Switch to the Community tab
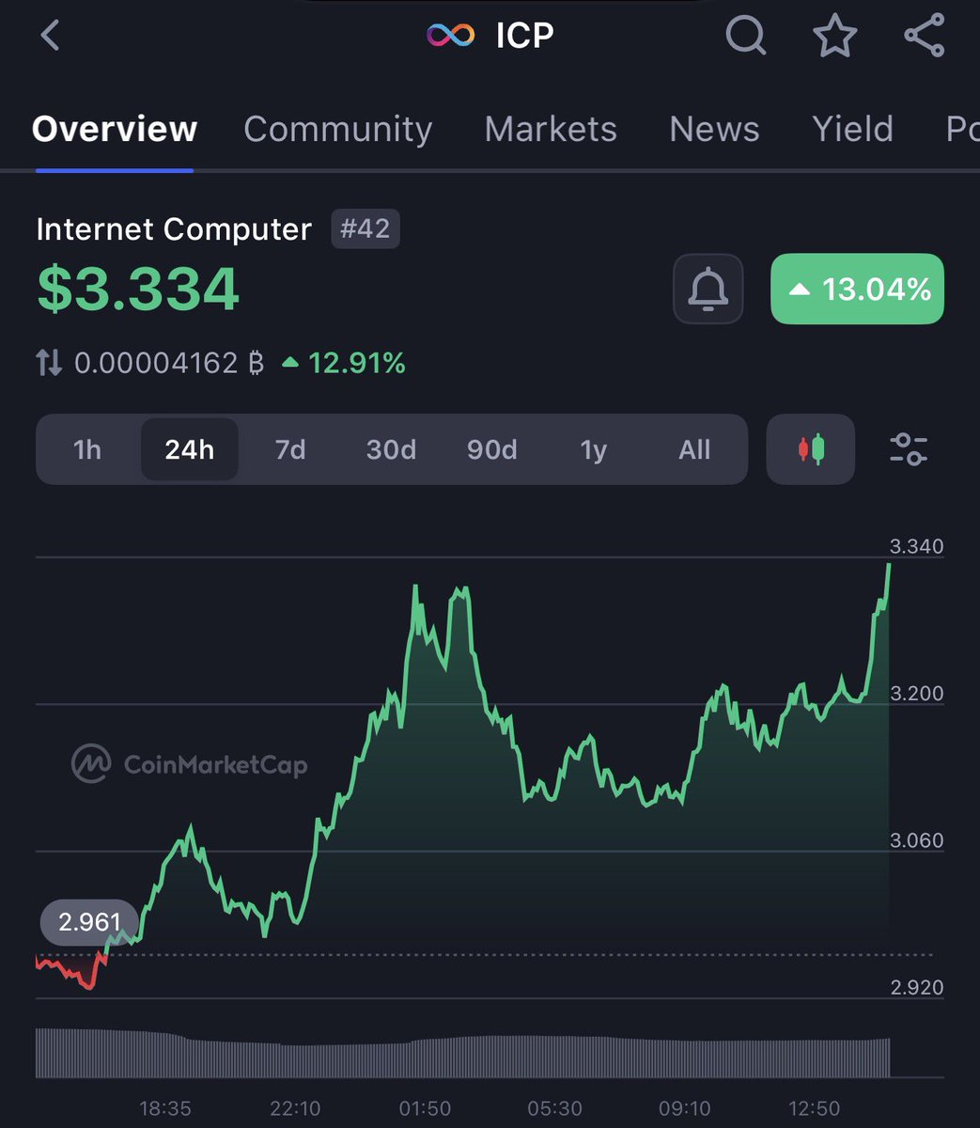 (338, 129)
